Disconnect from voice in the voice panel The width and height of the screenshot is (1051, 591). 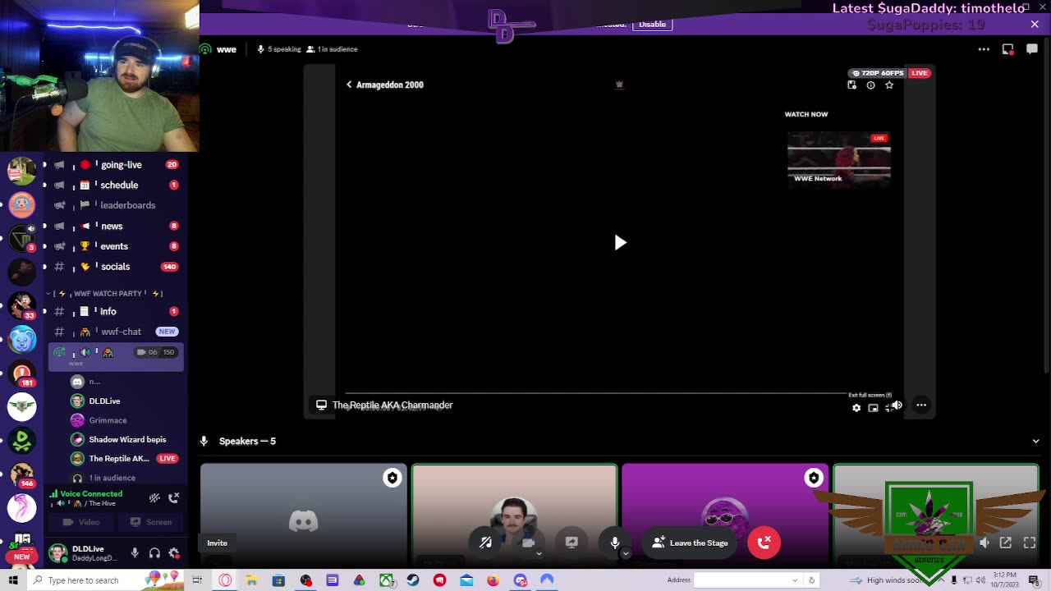174,497
